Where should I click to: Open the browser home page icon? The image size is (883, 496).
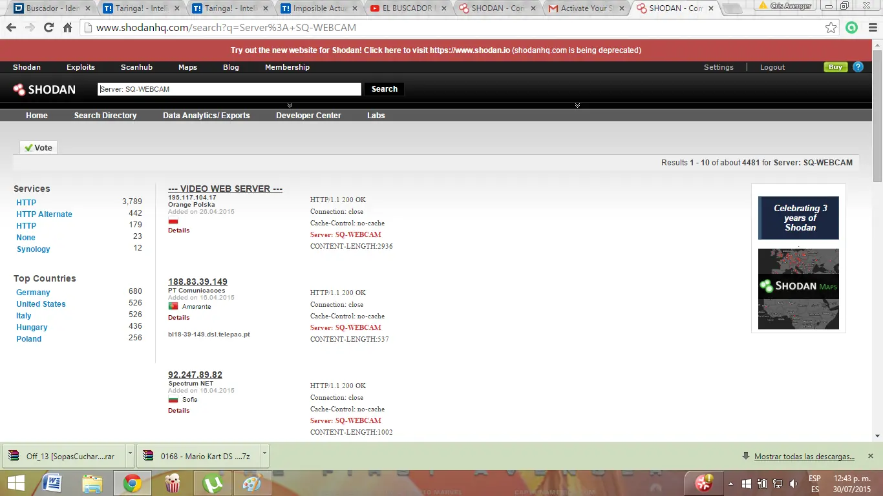pyautogui.click(x=67, y=28)
